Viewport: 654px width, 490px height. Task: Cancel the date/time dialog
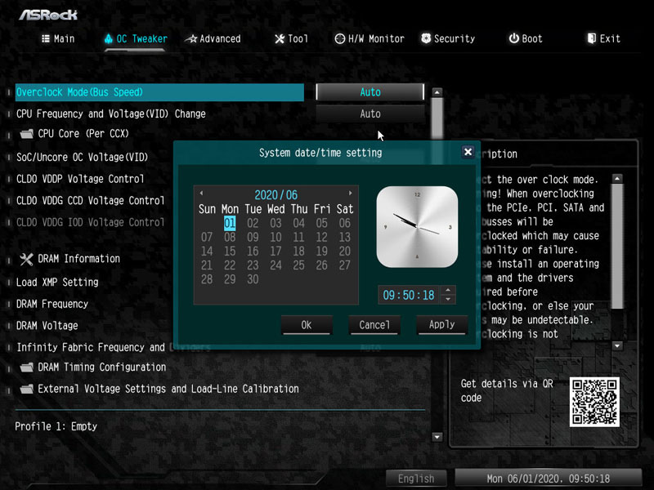click(374, 324)
